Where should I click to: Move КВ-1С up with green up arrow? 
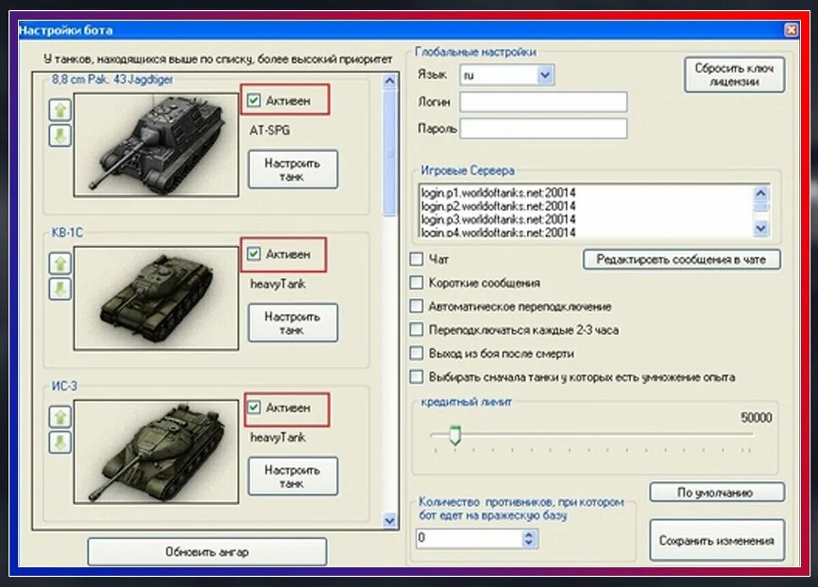[60, 262]
